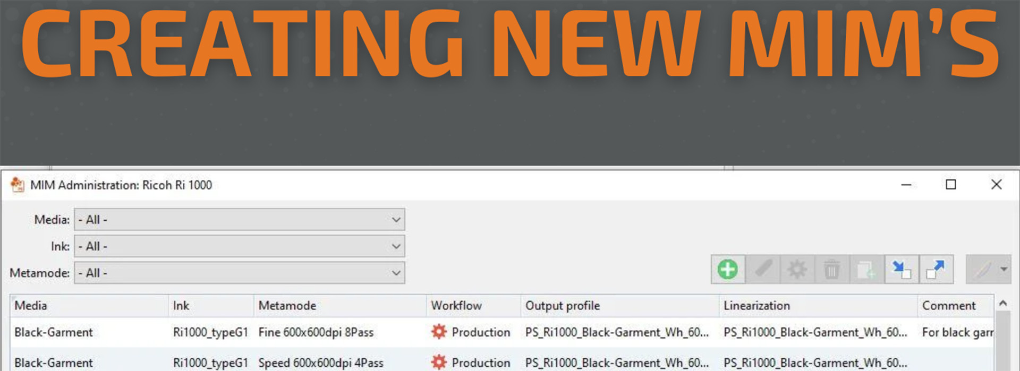Select Black-Garment in the Speed 4Pass row
Screen dimensions: 1020x371
click(54, 363)
